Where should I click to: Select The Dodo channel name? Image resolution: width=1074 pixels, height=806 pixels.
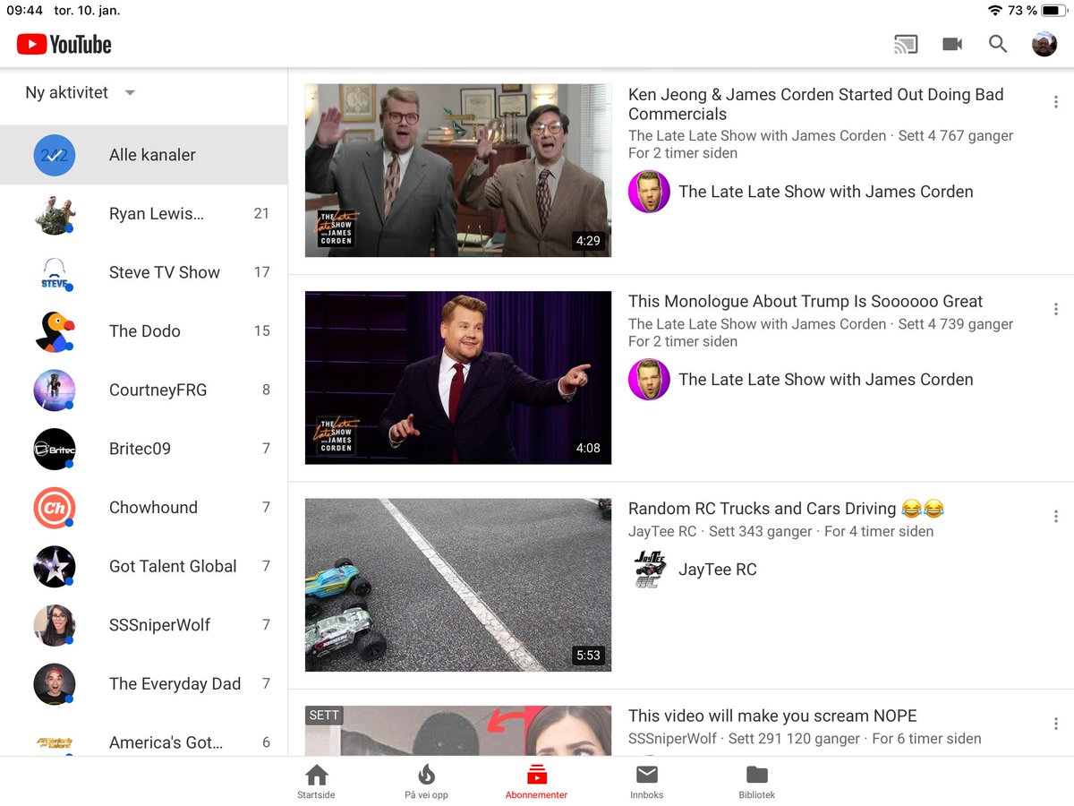click(x=145, y=331)
